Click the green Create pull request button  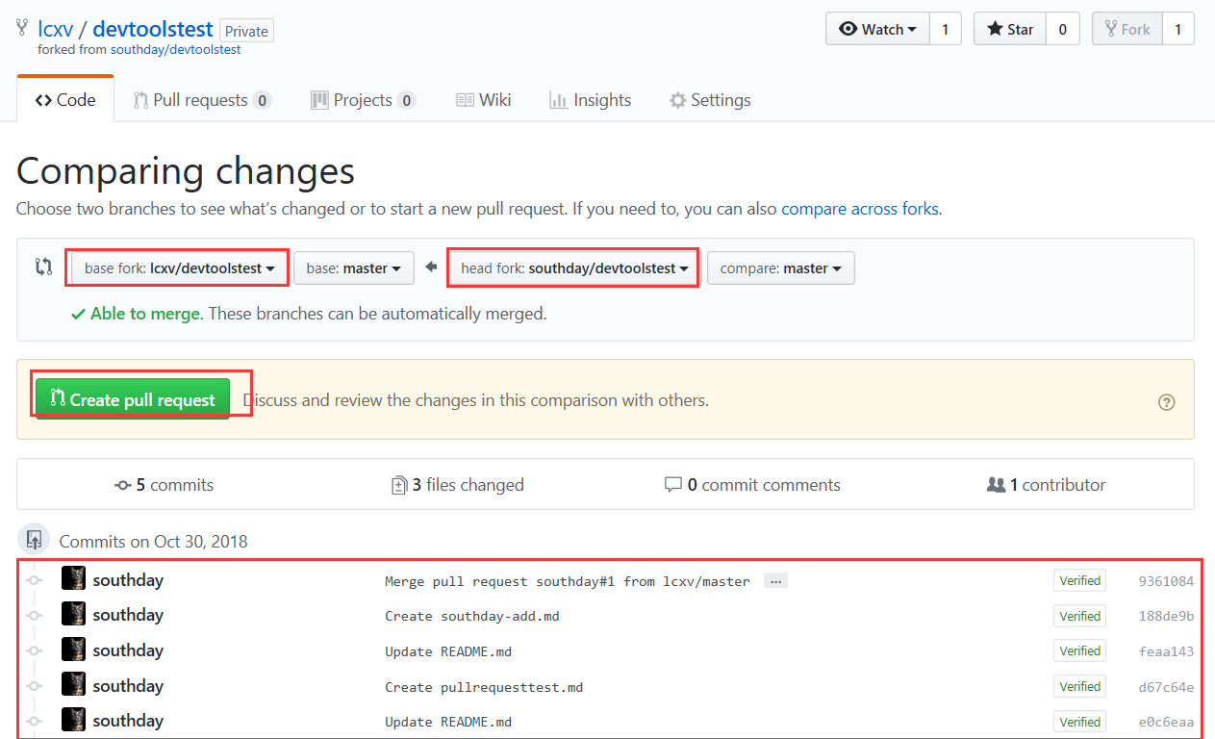click(x=133, y=399)
